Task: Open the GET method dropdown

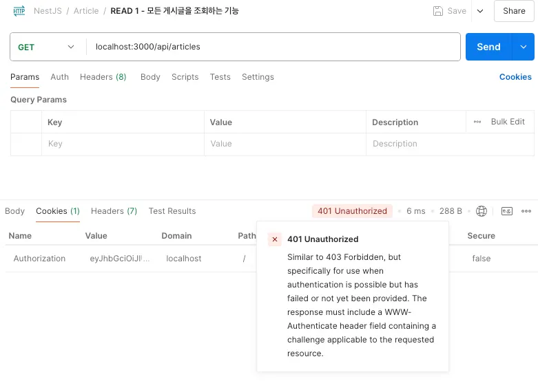Action: 47,47
